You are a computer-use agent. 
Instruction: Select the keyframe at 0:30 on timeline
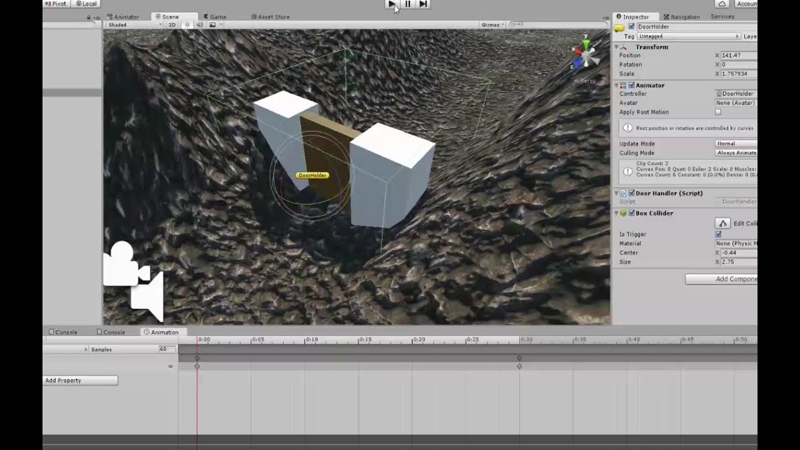519,366
